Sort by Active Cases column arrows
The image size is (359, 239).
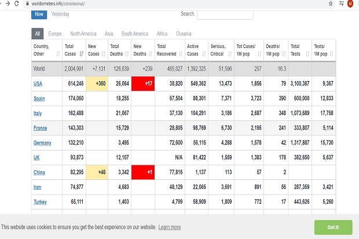pos(204,54)
